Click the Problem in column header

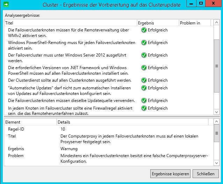click(195, 23)
